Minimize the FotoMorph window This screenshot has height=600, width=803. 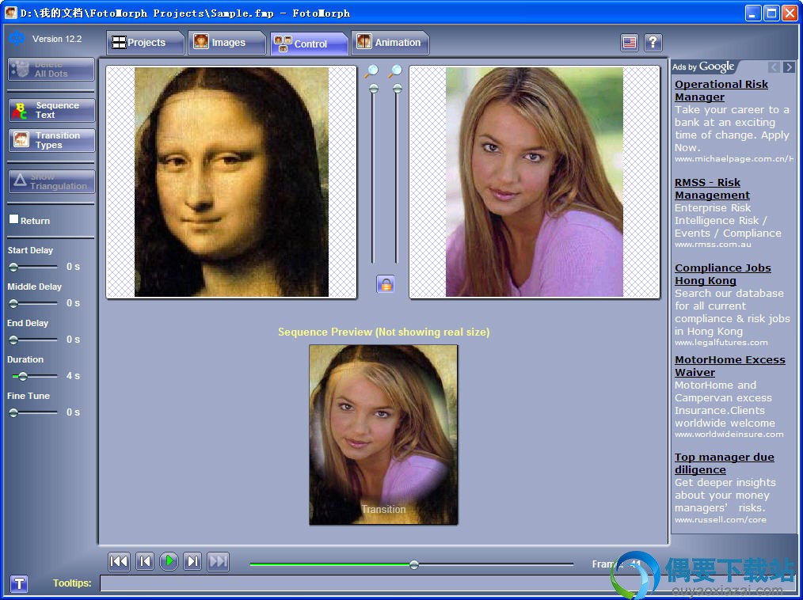click(x=753, y=13)
